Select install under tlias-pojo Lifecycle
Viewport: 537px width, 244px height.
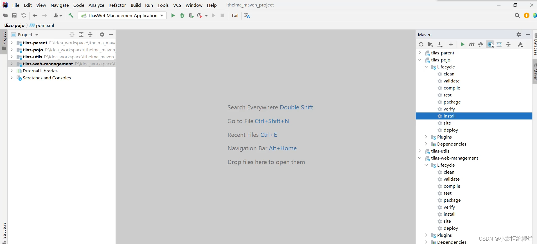click(474, 116)
